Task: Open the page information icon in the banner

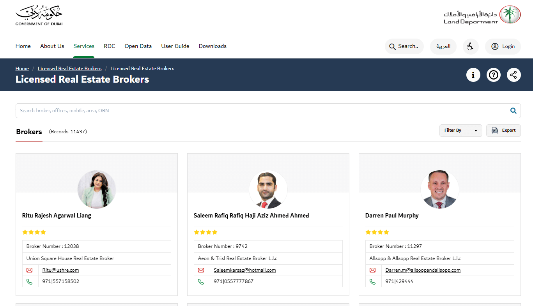Action: click(x=473, y=74)
